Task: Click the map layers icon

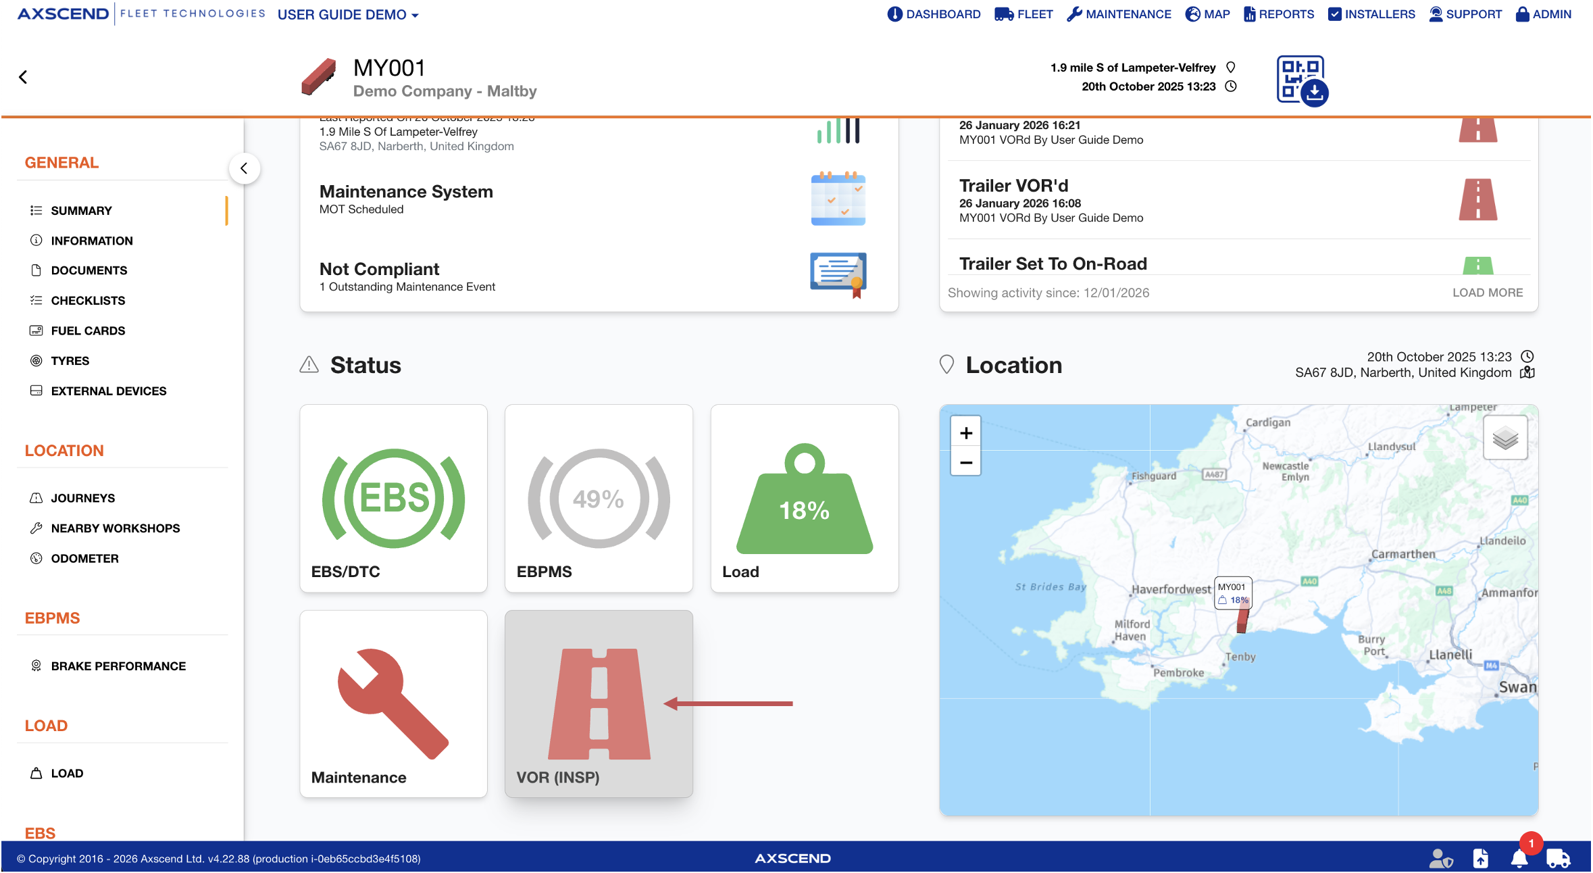Action: [x=1505, y=438]
